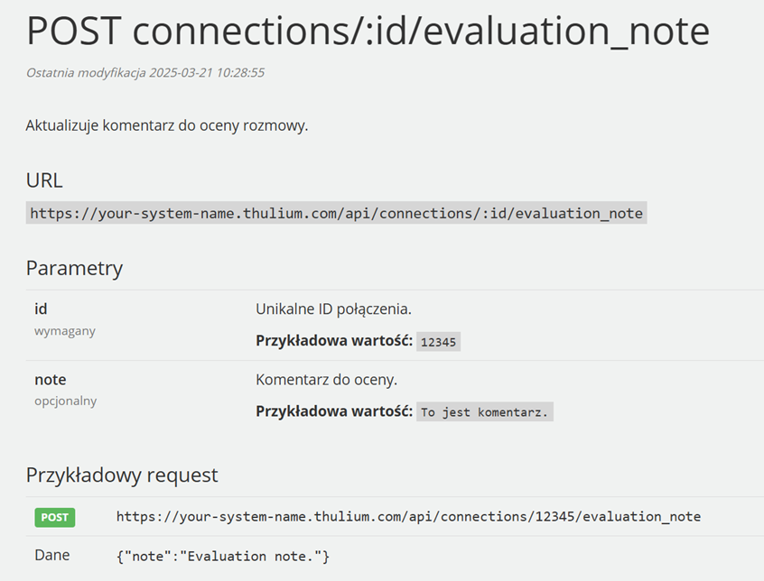Click the wymagany label under id
The height and width of the screenshot is (581, 764).
[65, 331]
